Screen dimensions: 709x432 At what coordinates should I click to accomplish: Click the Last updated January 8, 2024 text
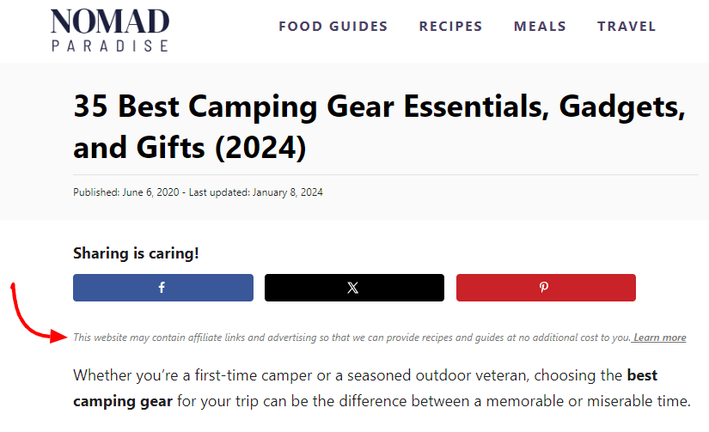click(x=256, y=192)
